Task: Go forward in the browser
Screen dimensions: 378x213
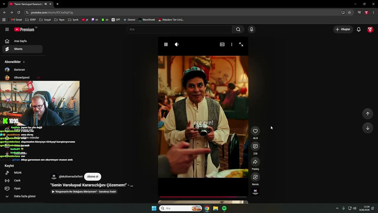Action: (12, 12)
